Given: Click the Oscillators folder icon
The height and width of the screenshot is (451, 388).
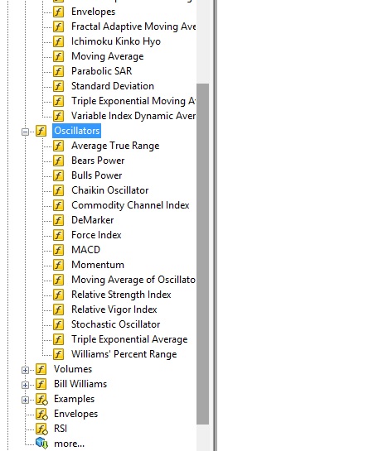Looking at the screenshot, I should (x=41, y=131).
